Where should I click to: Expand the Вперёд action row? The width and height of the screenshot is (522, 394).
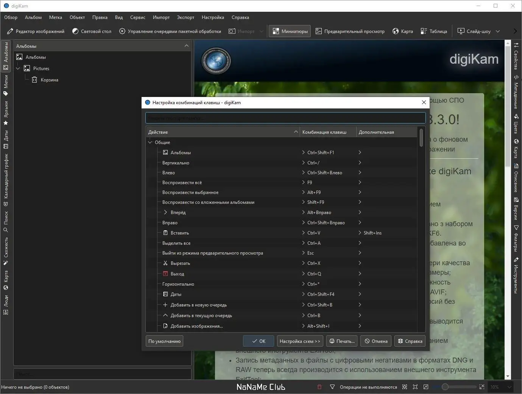pyautogui.click(x=165, y=213)
